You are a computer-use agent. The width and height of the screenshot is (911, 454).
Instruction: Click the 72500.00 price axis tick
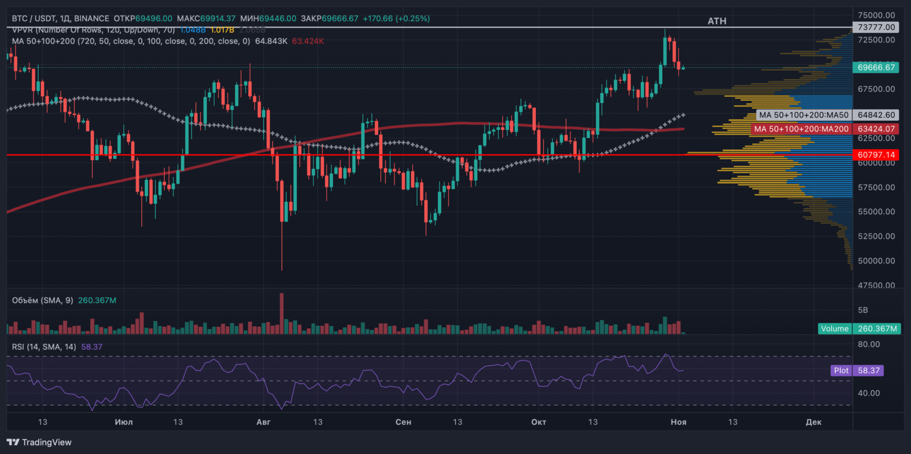(876, 40)
